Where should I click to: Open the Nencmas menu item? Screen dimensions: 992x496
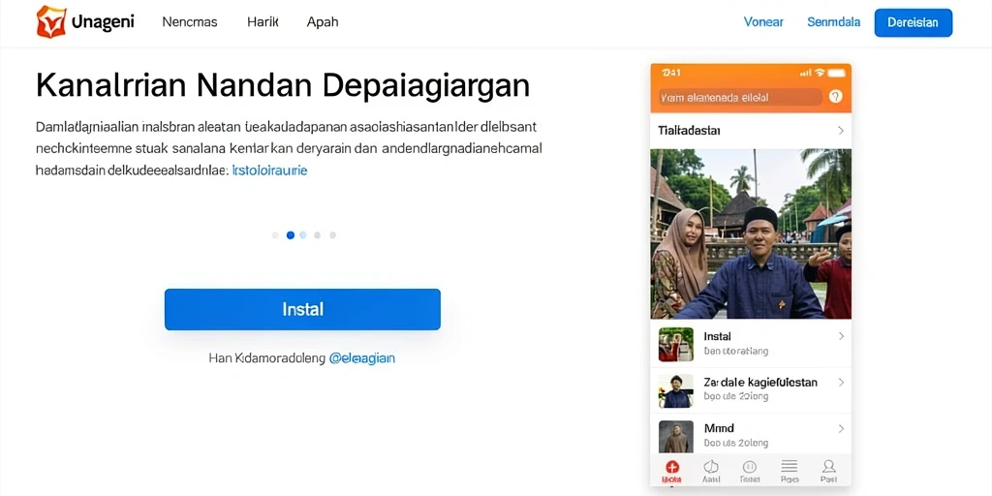click(x=190, y=22)
